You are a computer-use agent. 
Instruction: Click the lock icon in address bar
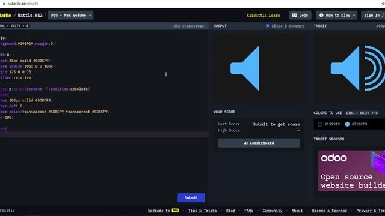[4, 4]
